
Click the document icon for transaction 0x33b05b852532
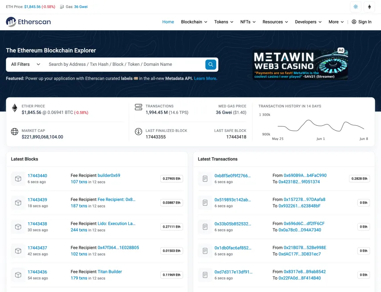coord(205,227)
